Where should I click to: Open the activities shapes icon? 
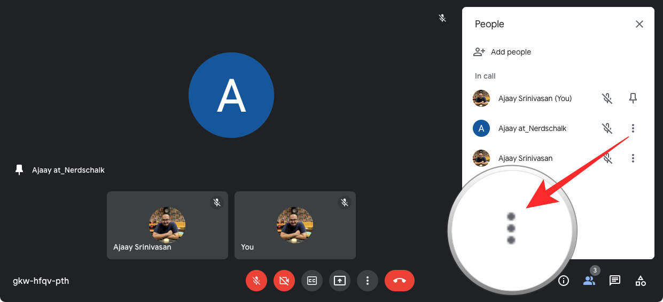click(641, 281)
